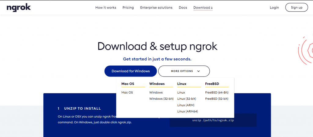Click 'Get started in just a few seconds.' text
Viewport: 313px width, 137px height.
click(x=157, y=59)
